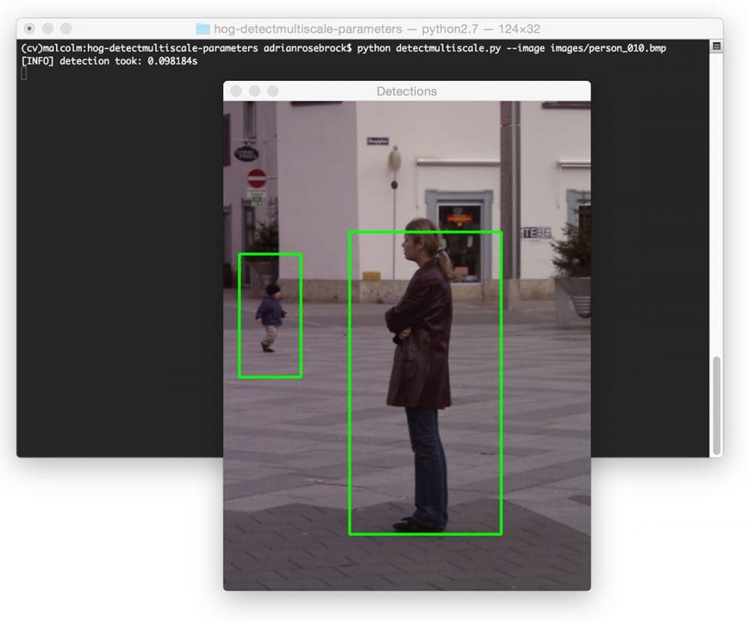Close the terminal window
The image size is (748, 622).
click(29, 28)
